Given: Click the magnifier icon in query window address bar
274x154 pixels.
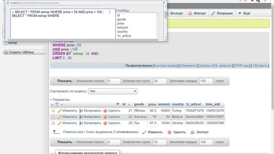Looking at the screenshot, I should point(164,3).
